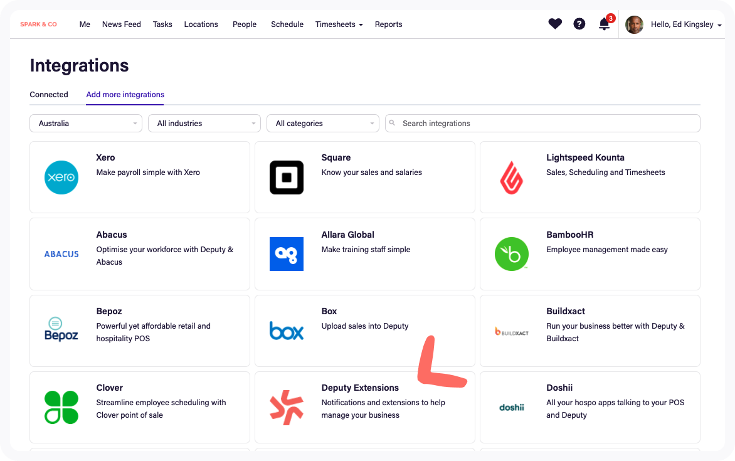Open the Xero integration title
This screenshot has height=461, width=735.
(x=105, y=157)
